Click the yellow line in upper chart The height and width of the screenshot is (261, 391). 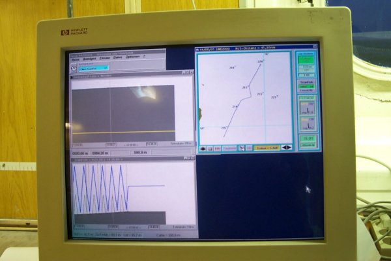click(x=124, y=132)
